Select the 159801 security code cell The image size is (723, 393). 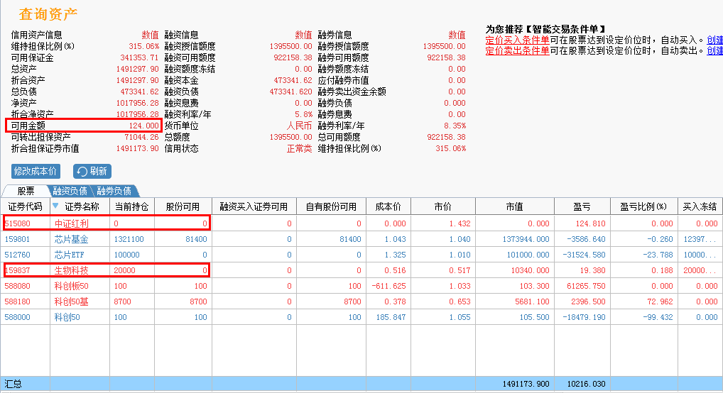tap(18, 239)
